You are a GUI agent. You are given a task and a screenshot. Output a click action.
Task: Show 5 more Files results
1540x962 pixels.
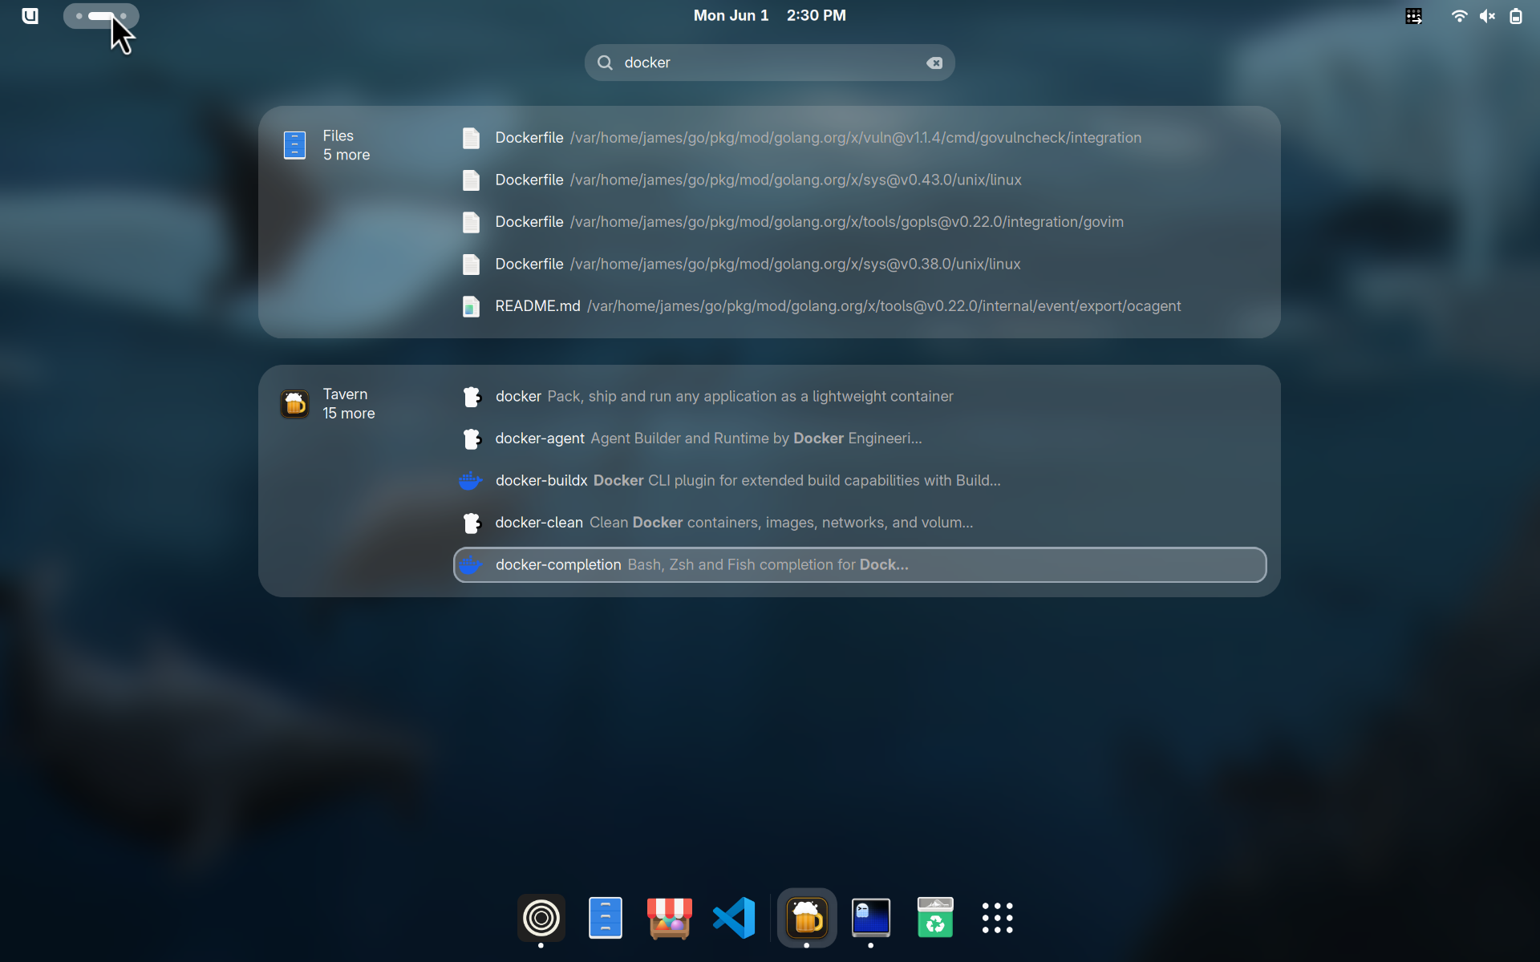point(346,155)
